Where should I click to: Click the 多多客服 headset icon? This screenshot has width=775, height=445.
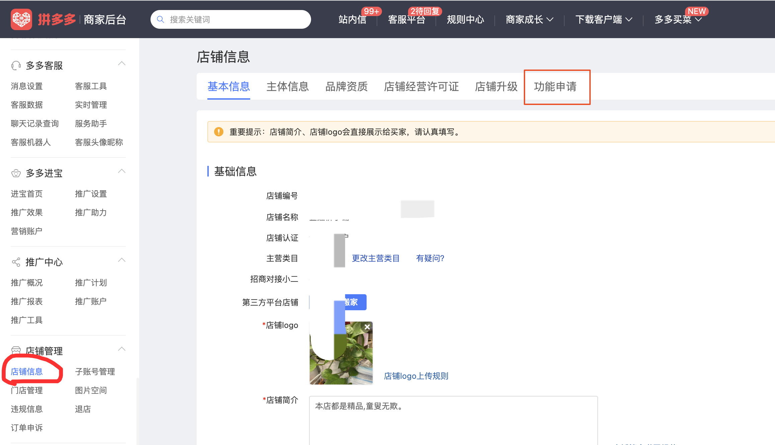pos(15,65)
